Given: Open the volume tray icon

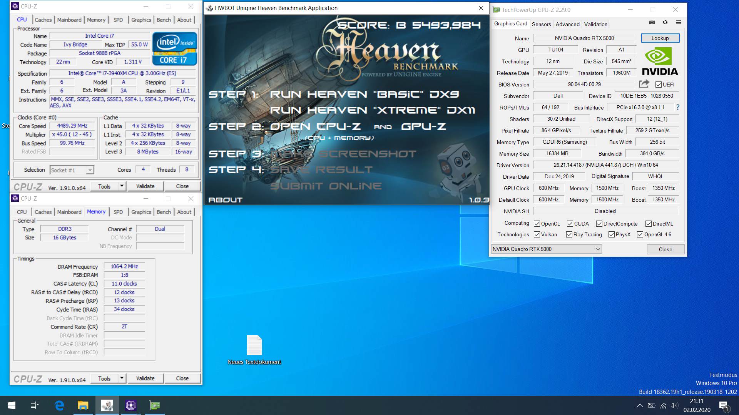Looking at the screenshot, I should [x=674, y=405].
